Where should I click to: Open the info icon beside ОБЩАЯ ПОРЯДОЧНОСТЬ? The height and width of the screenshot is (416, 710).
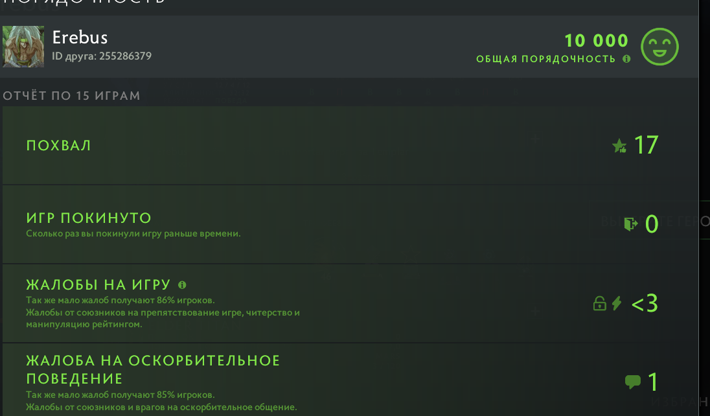point(626,58)
